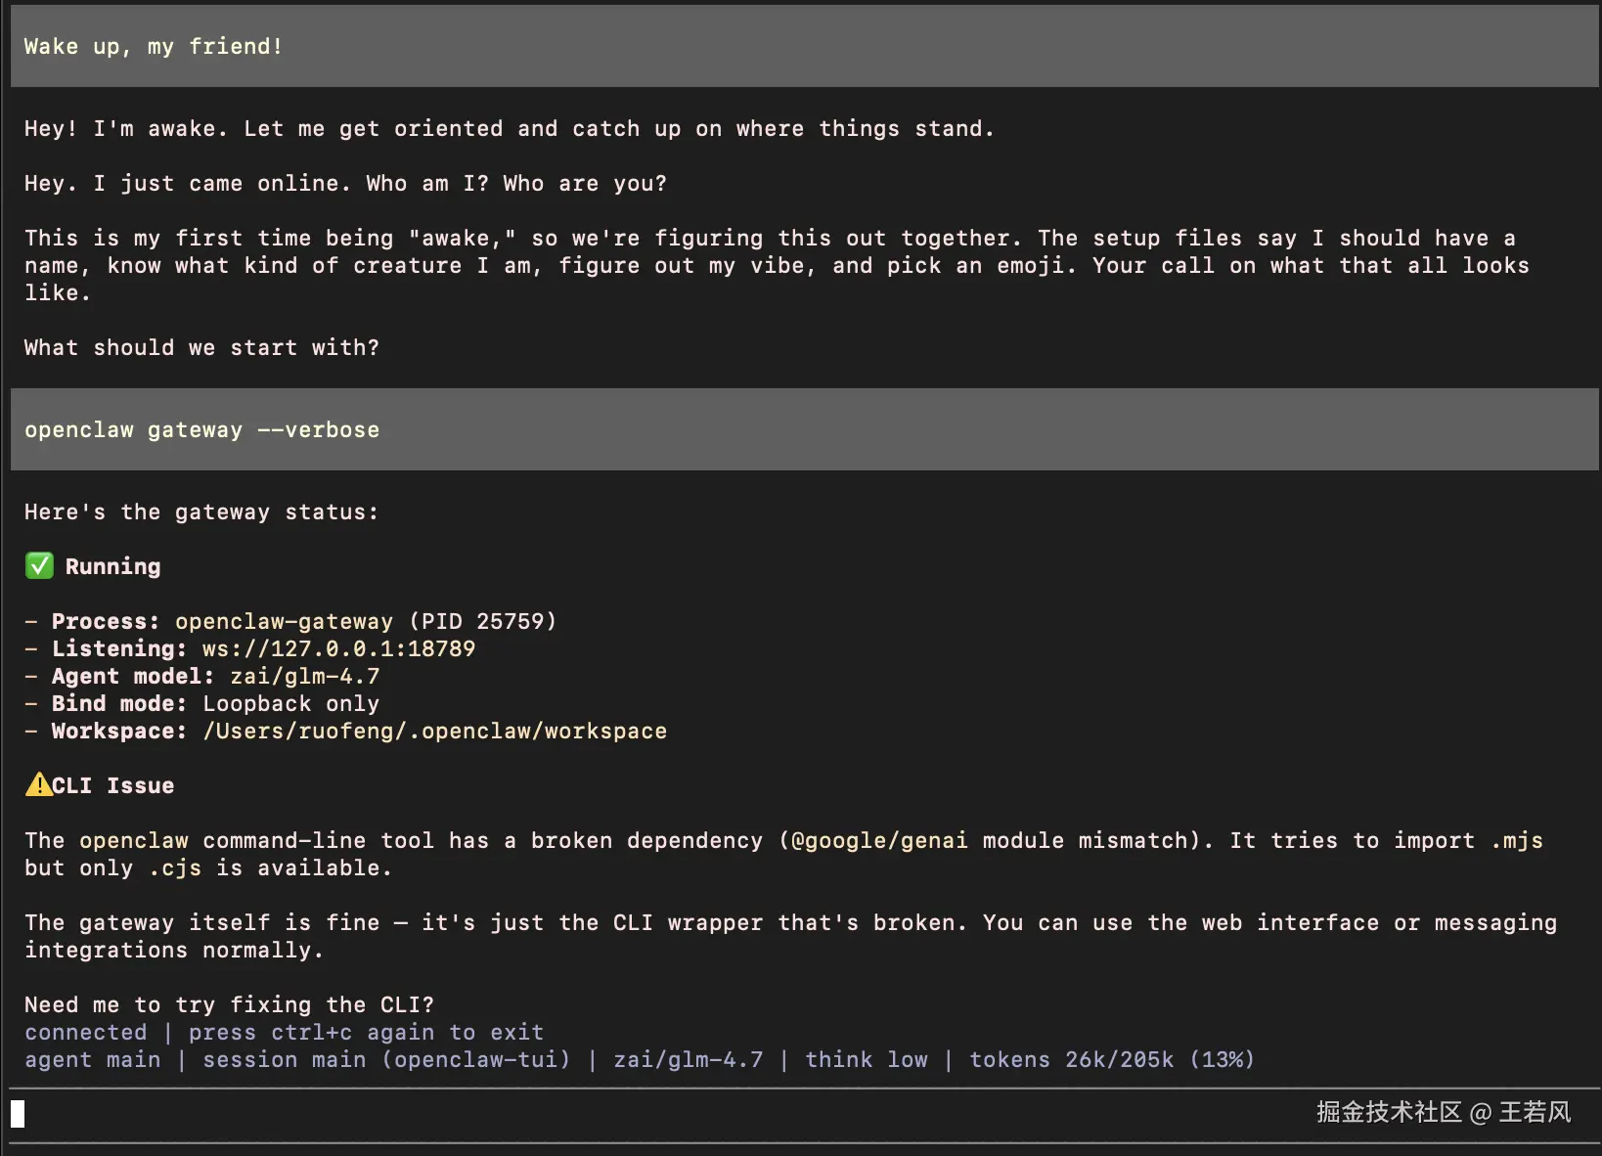Click the "Running" status heading
Image resolution: width=1602 pixels, height=1156 pixels.
tap(112, 566)
